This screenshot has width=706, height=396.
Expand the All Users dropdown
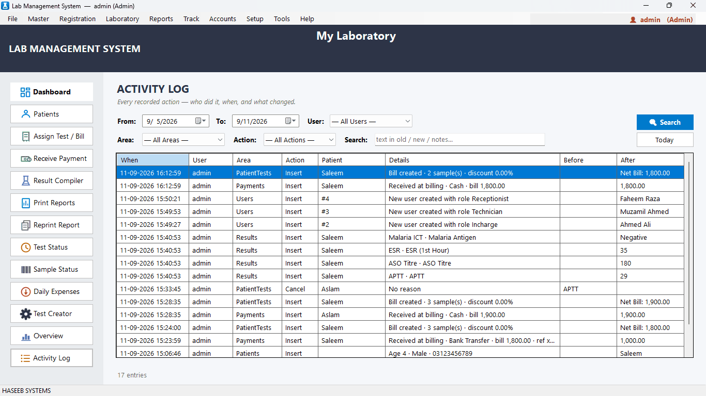pyautogui.click(x=371, y=121)
